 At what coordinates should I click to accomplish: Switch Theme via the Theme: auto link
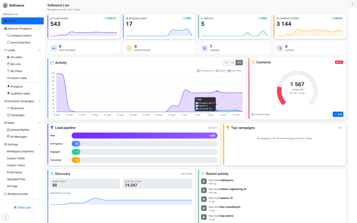tap(22, 207)
